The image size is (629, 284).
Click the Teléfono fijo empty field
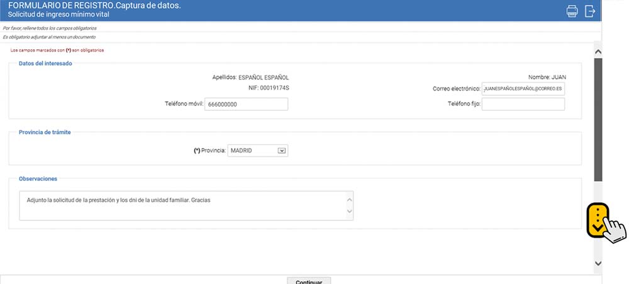(x=523, y=104)
